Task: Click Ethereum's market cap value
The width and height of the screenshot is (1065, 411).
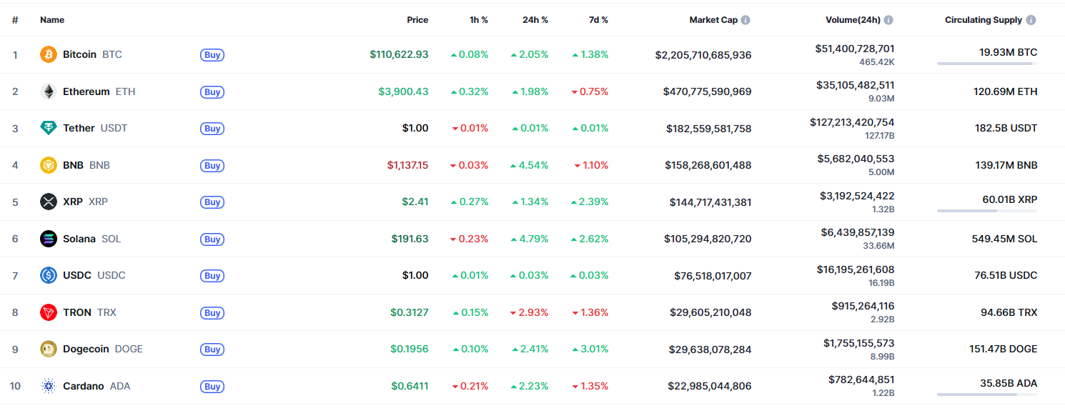Action: 707,91
